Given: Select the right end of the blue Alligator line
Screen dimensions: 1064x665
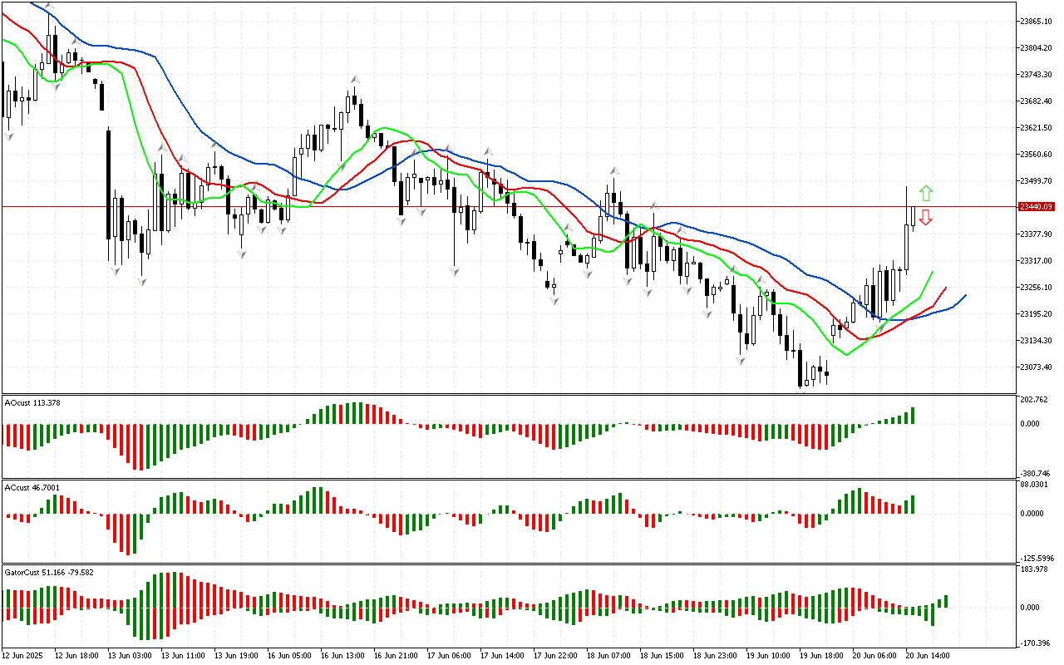Looking at the screenshot, I should pyautogui.click(x=964, y=296).
